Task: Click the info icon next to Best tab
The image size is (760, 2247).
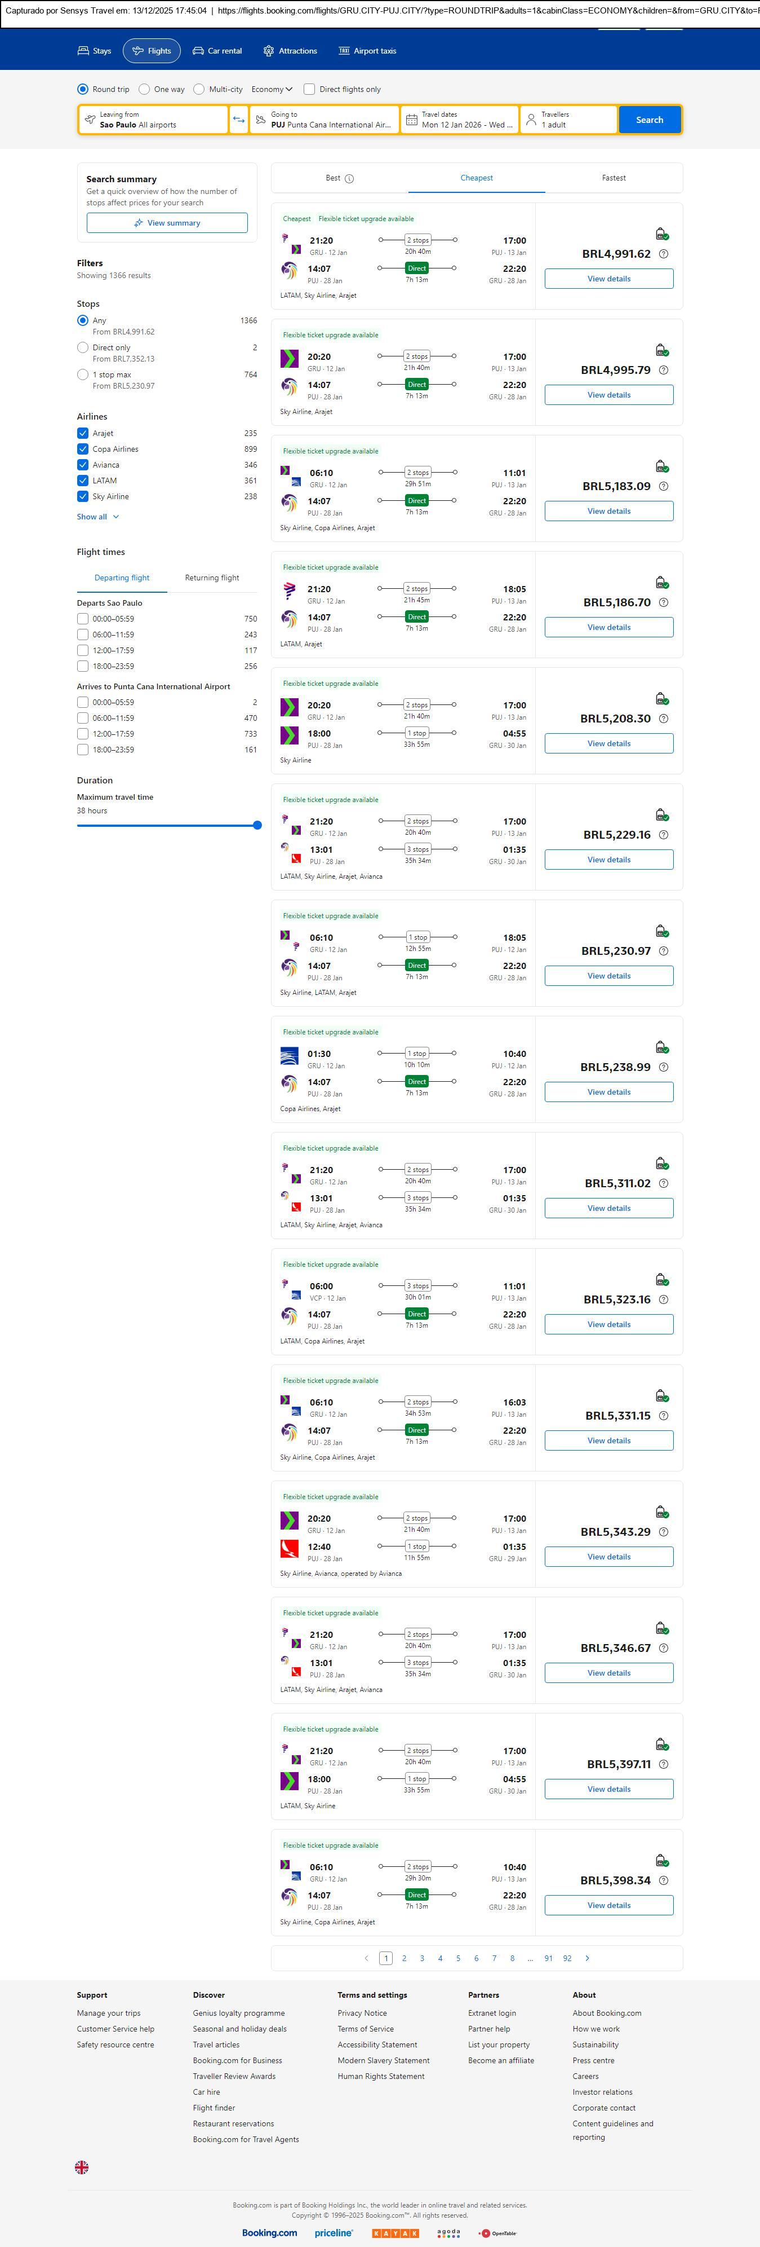Action: coord(349,179)
